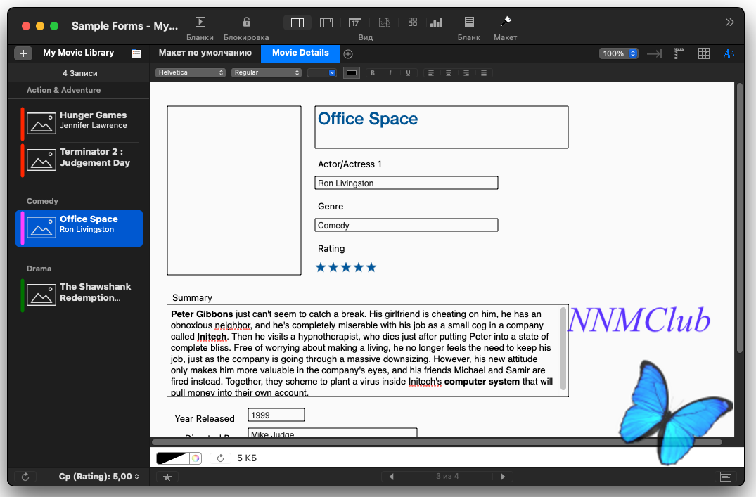Image resolution: width=756 pixels, height=497 pixels.
Task: Click the Summary text box
Action: [368, 351]
